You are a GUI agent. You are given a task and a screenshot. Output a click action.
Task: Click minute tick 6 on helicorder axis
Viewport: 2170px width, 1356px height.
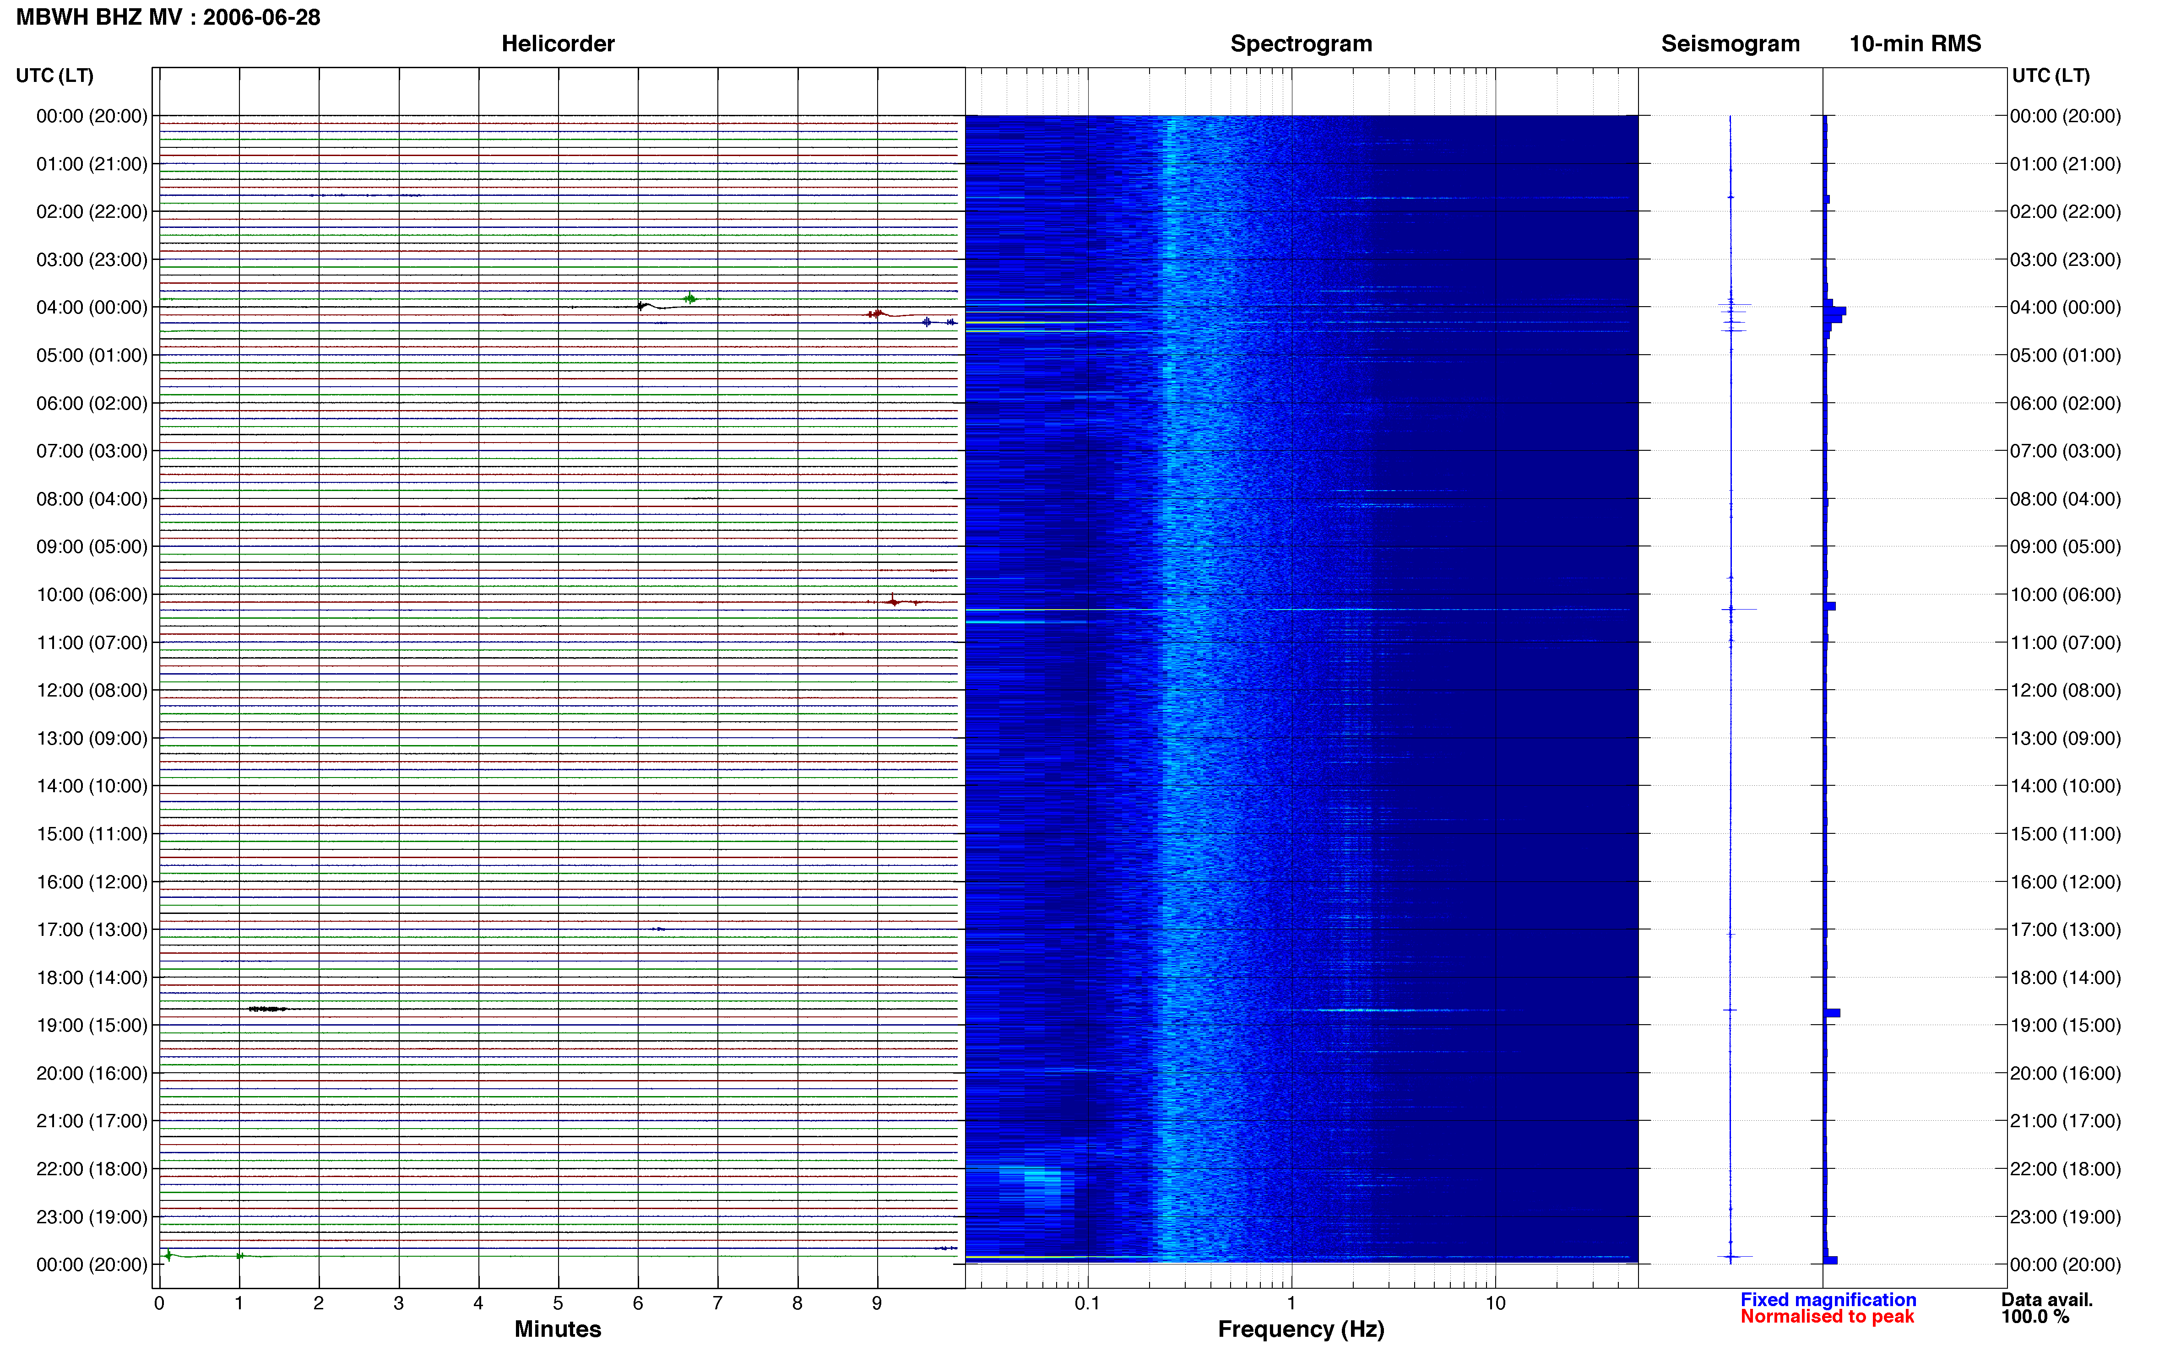[638, 1303]
